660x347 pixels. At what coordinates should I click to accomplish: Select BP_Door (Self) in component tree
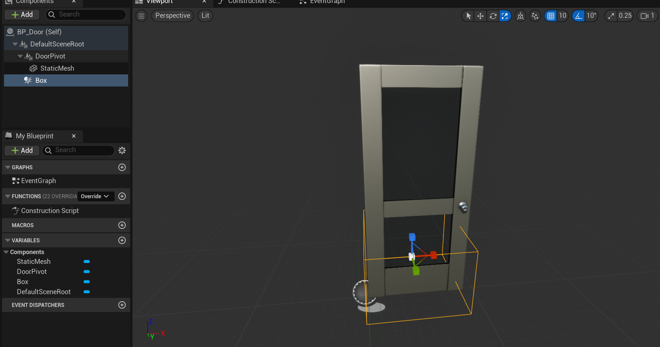tap(66, 32)
